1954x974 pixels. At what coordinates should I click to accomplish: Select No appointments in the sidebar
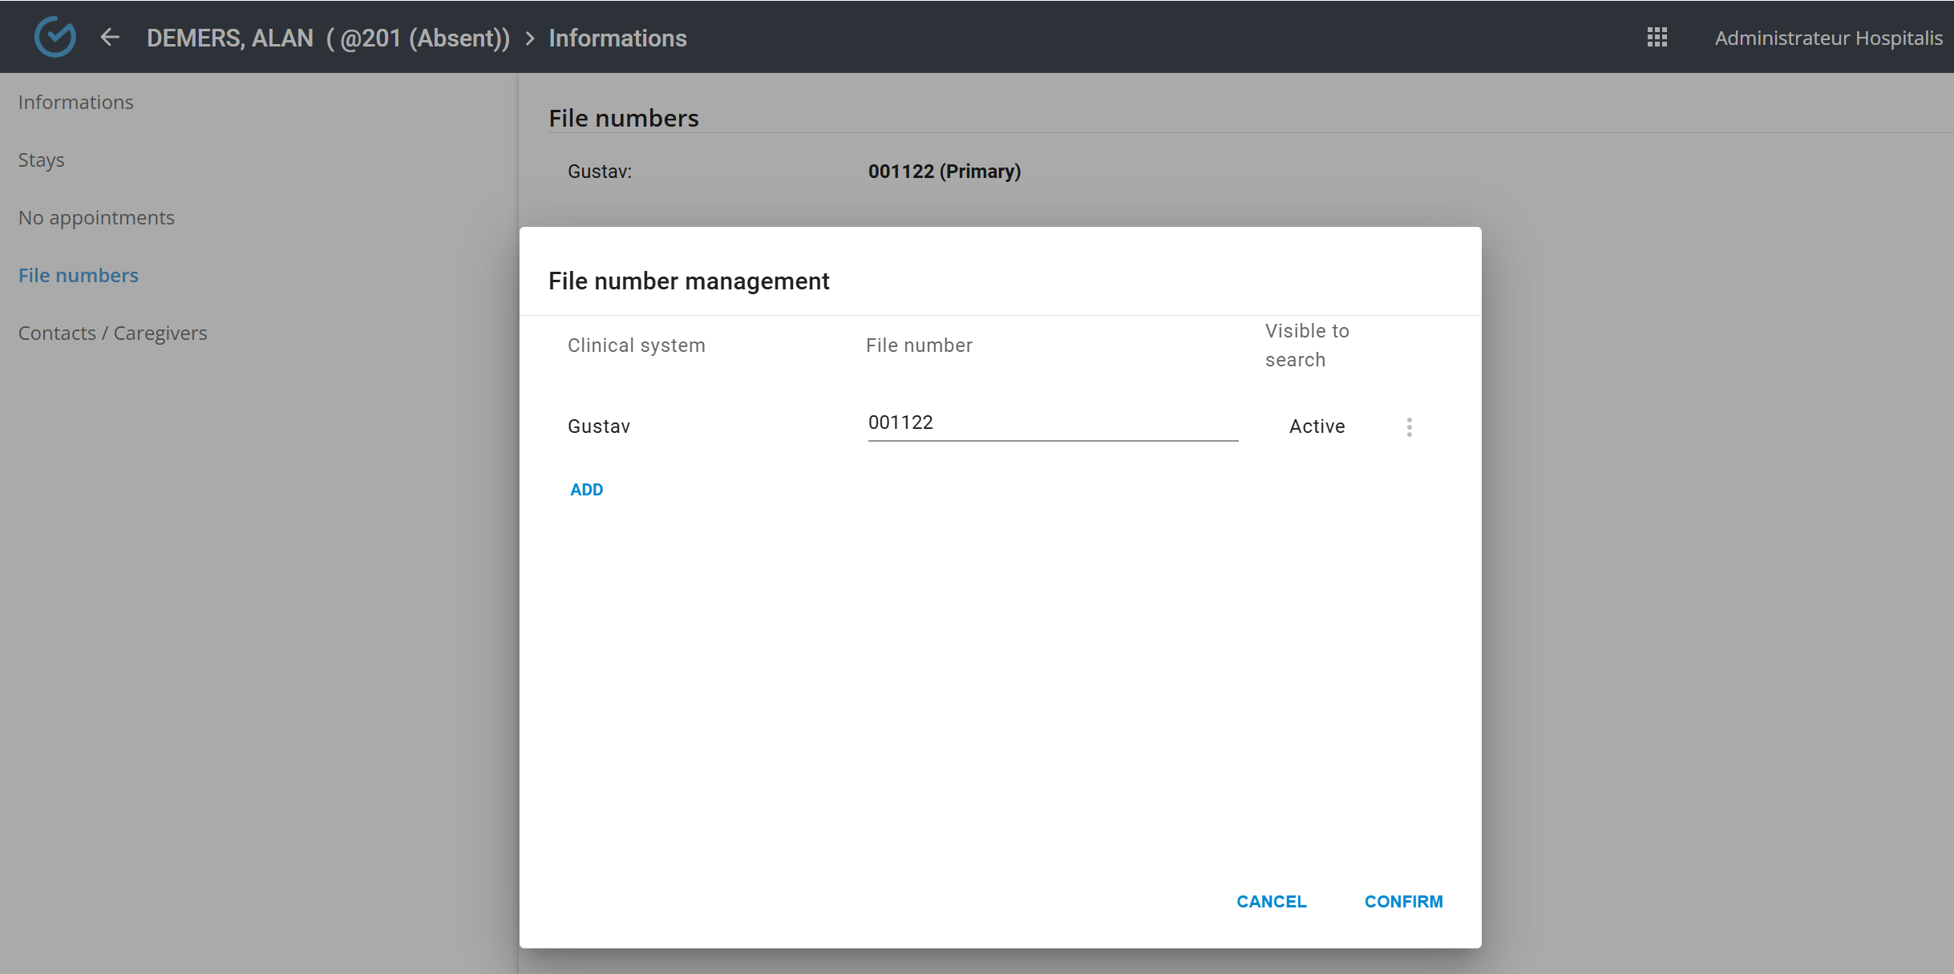(96, 218)
